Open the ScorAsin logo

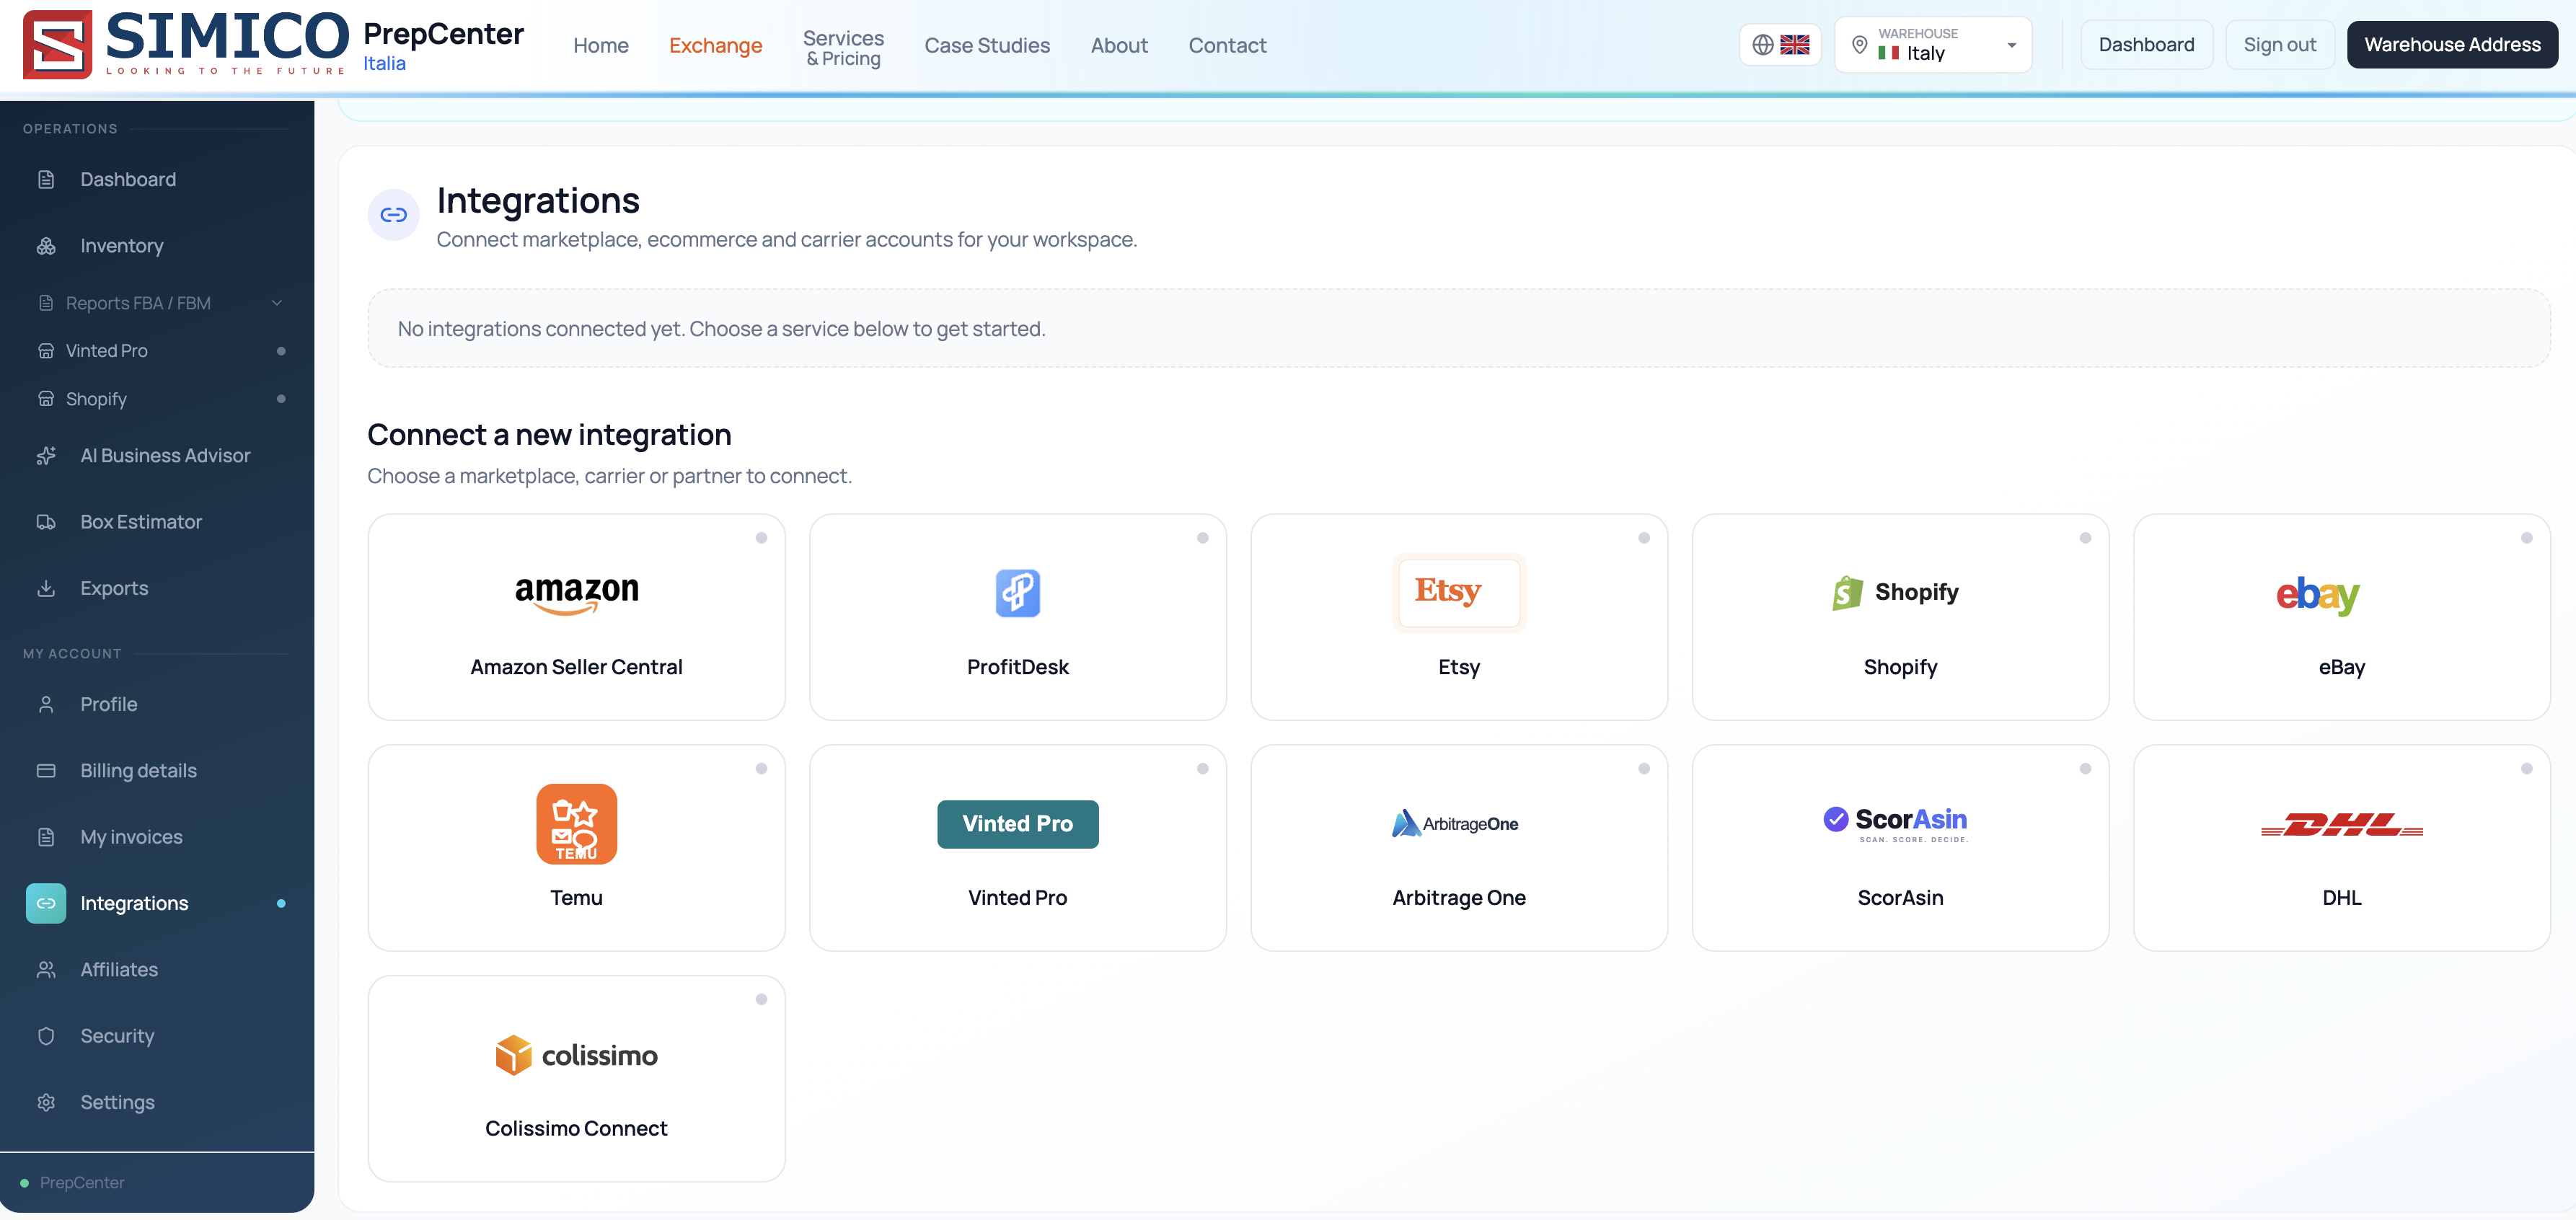click(1896, 824)
